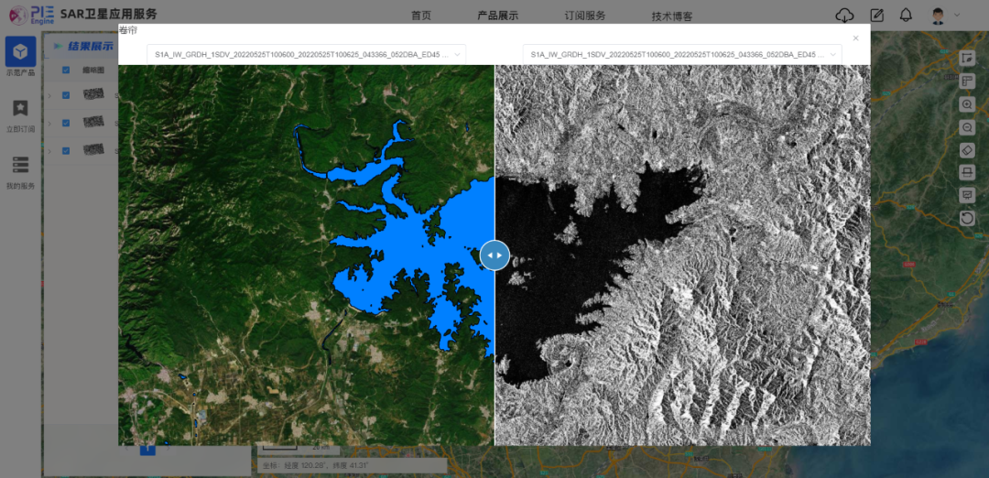Open the 技术博客 navigation item
The width and height of the screenshot is (989, 478).
(672, 16)
